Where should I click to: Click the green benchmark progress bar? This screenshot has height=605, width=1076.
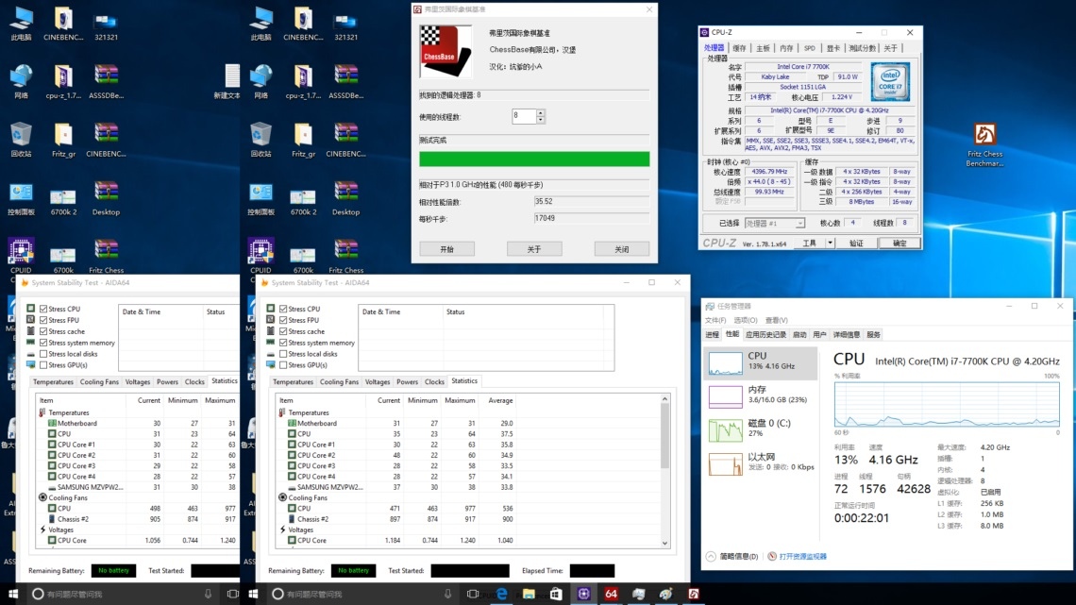(533, 158)
